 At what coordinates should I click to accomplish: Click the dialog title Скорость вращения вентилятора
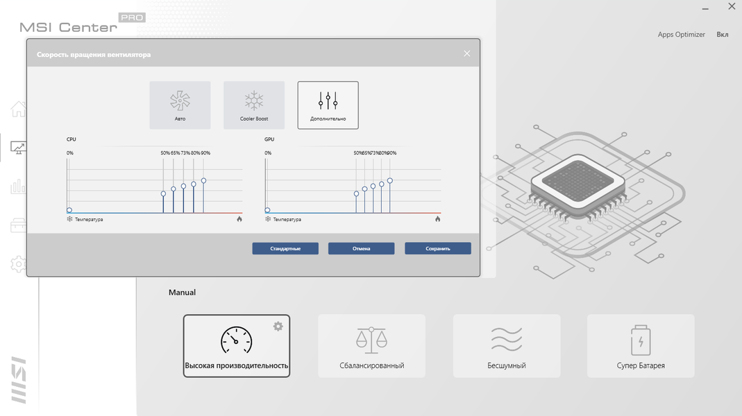coord(94,54)
